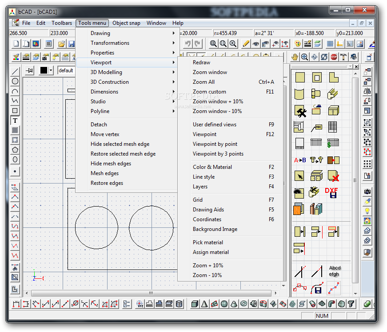Click the Redo arrow icon
The image size is (387, 332).
click(197, 44)
